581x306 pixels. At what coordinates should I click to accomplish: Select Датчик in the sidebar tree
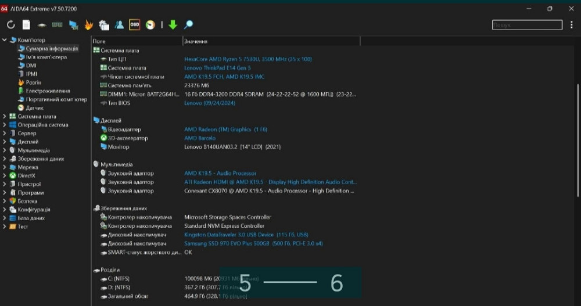pyautogui.click(x=34, y=108)
